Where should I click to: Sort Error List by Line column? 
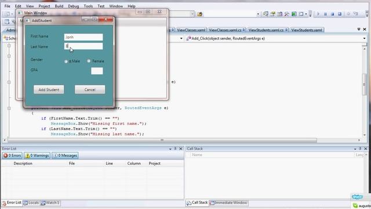pos(110,163)
